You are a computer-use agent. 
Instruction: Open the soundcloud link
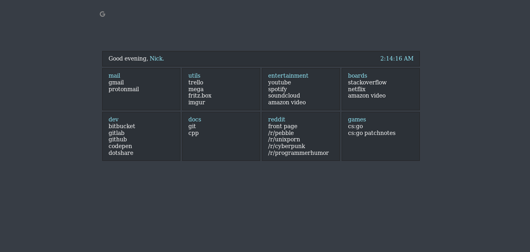tap(284, 96)
